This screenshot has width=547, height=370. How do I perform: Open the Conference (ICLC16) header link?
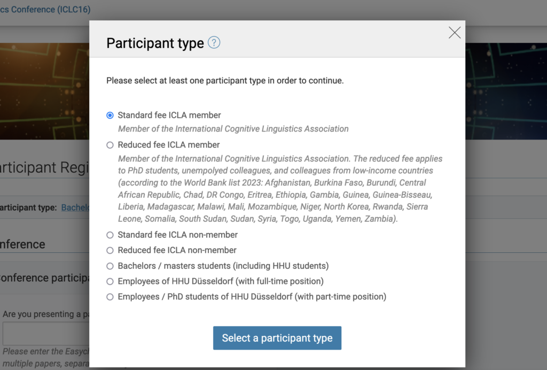coord(45,9)
